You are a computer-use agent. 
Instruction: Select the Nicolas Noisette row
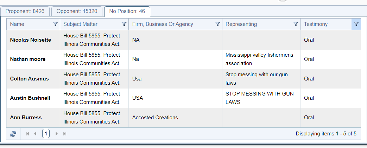coord(184,40)
